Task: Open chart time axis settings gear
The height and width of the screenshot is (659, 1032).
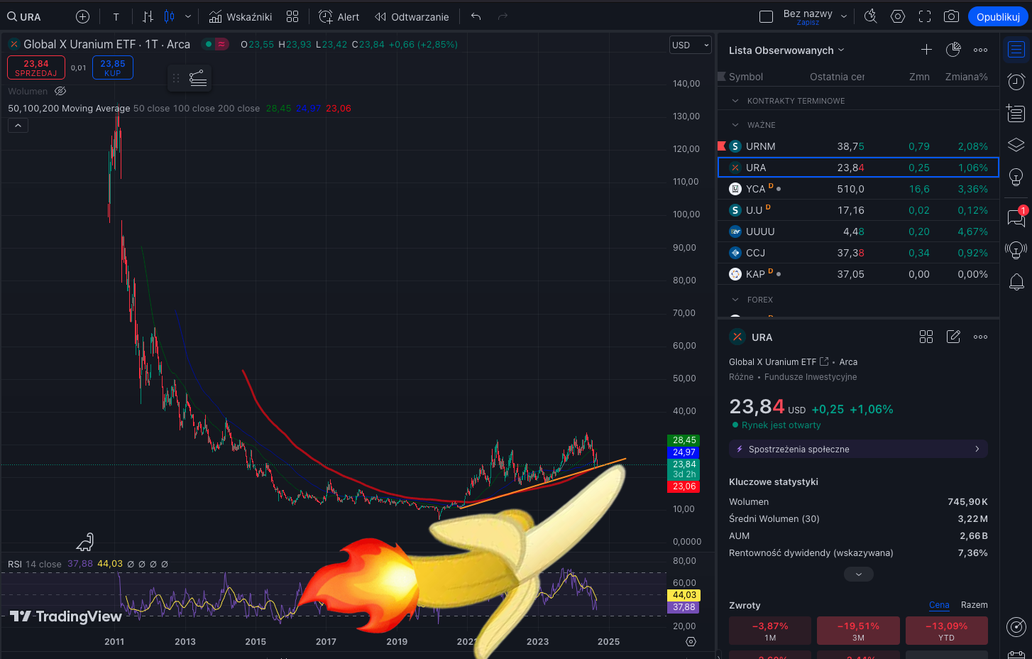Action: point(691,641)
